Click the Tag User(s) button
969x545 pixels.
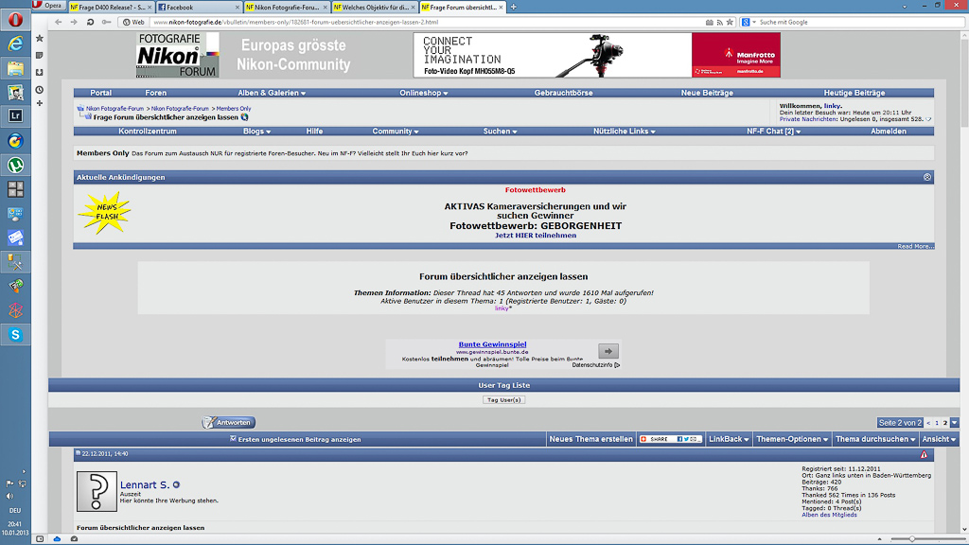(x=503, y=400)
